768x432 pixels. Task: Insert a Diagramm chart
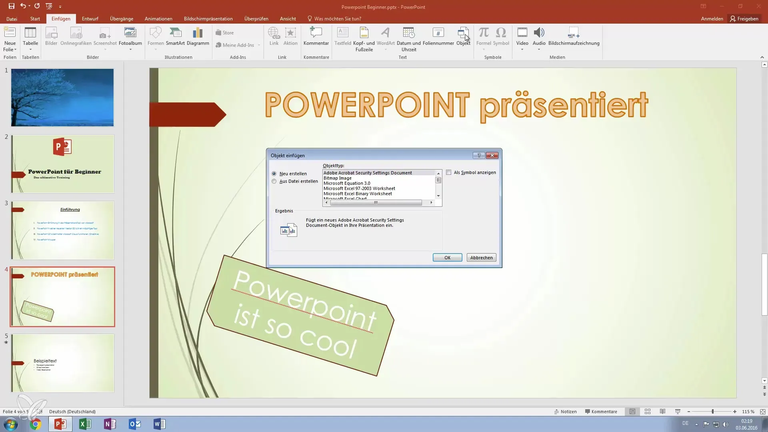pos(198,36)
